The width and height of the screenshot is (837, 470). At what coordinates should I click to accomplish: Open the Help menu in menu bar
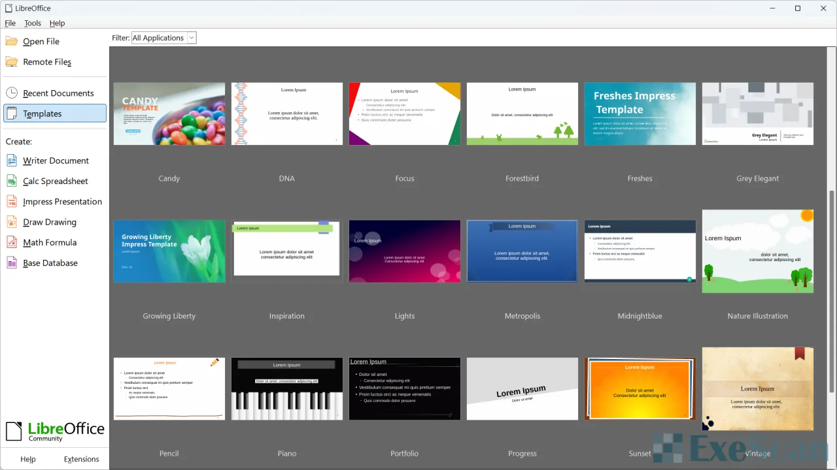pyautogui.click(x=58, y=23)
